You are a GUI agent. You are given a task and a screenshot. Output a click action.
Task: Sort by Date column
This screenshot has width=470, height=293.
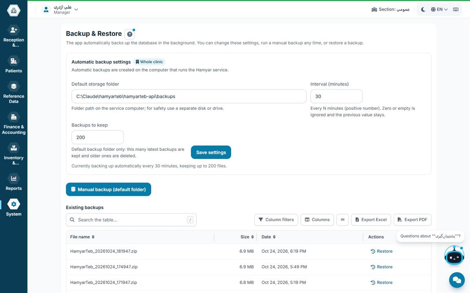click(268, 237)
